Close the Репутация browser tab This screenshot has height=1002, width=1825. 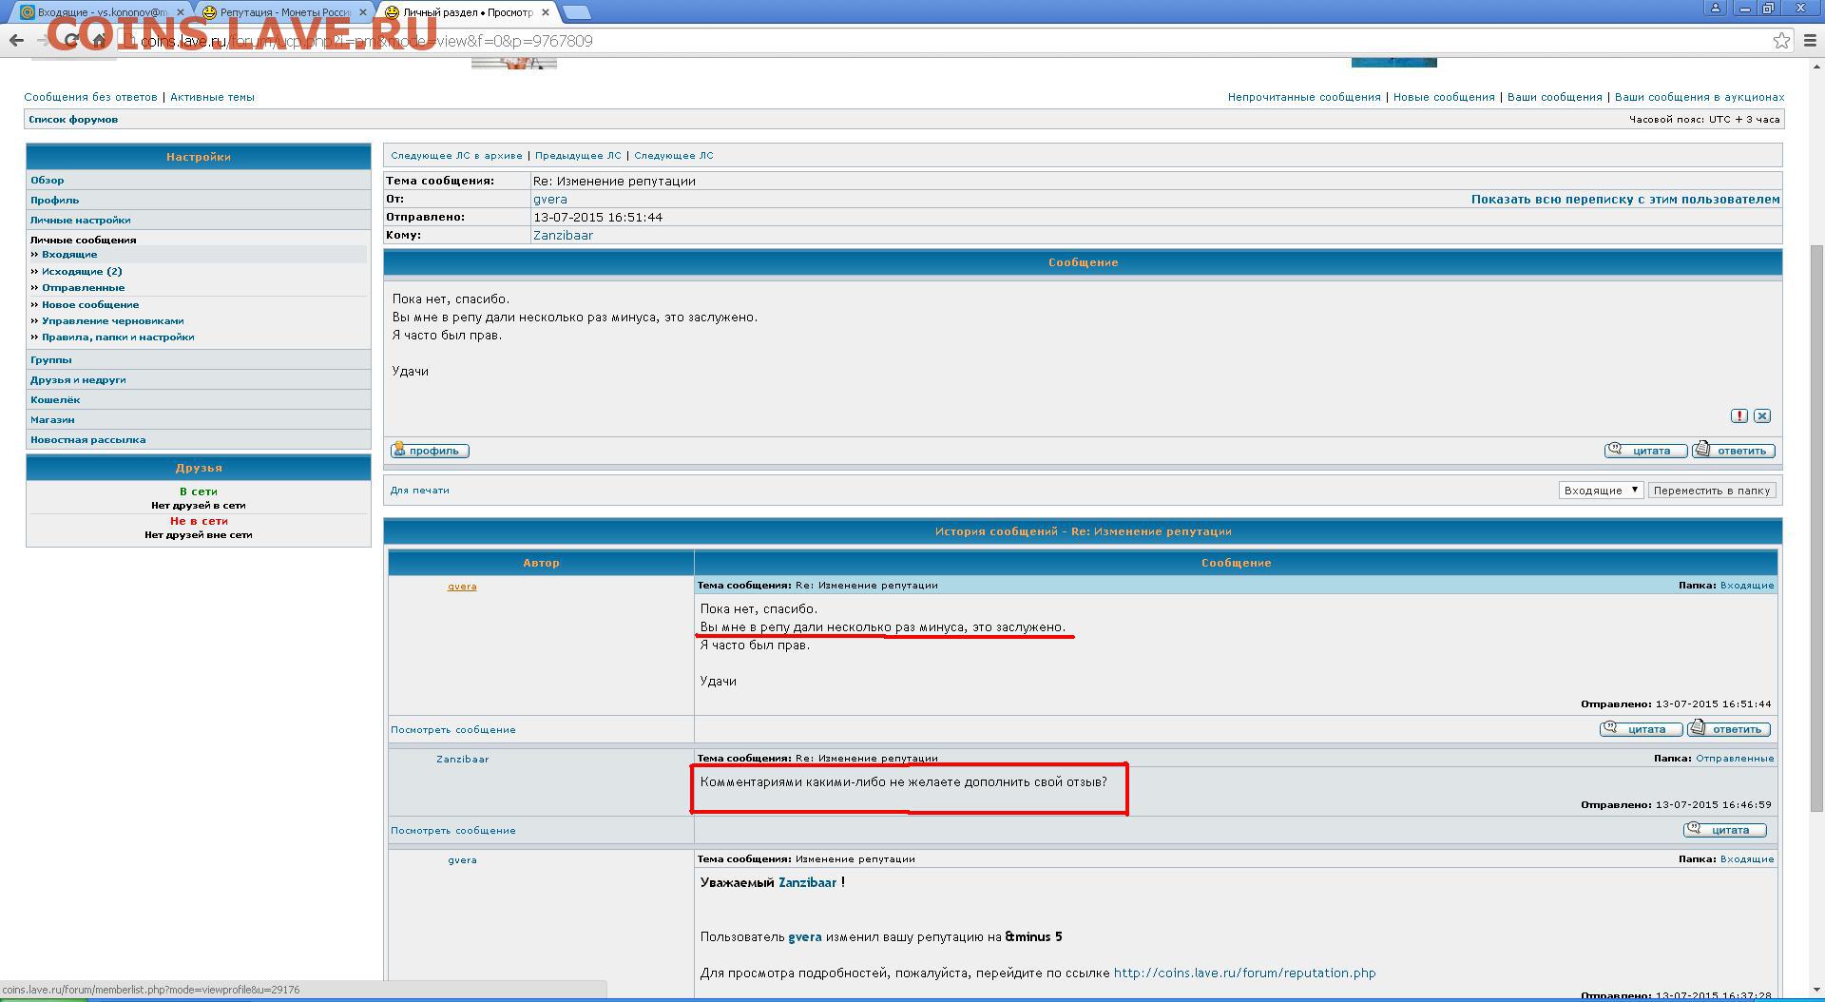tap(364, 12)
